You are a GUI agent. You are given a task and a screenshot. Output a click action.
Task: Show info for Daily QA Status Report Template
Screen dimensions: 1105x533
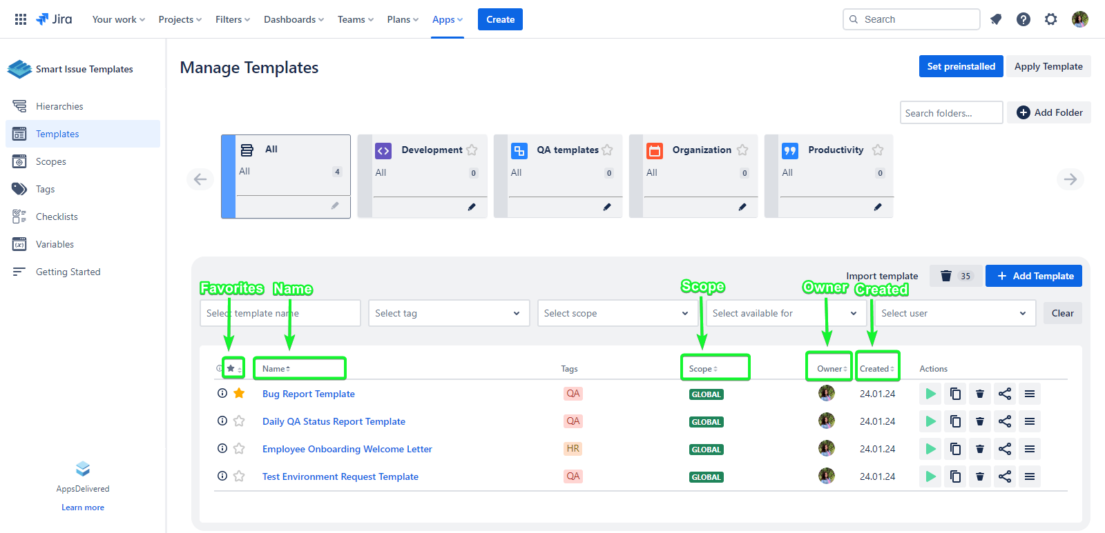pos(222,421)
